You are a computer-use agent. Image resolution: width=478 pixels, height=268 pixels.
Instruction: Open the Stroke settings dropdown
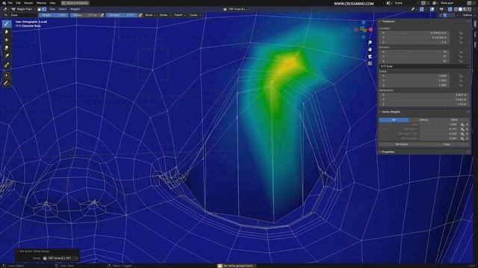165,15
